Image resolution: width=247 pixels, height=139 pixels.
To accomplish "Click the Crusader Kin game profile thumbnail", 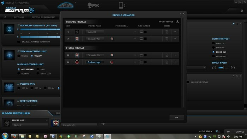I will coord(56,123).
